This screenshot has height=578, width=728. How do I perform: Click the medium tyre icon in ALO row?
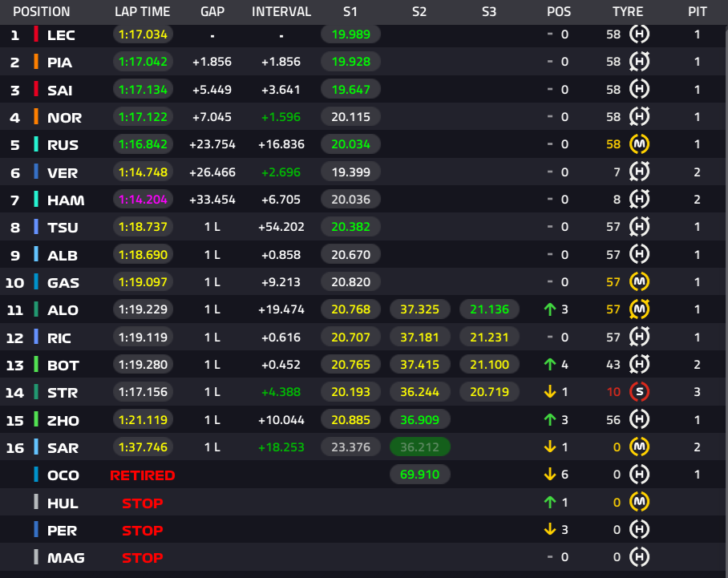(639, 309)
